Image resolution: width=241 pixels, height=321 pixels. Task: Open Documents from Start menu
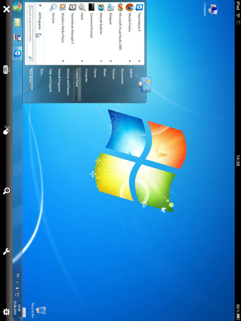pos(122,76)
